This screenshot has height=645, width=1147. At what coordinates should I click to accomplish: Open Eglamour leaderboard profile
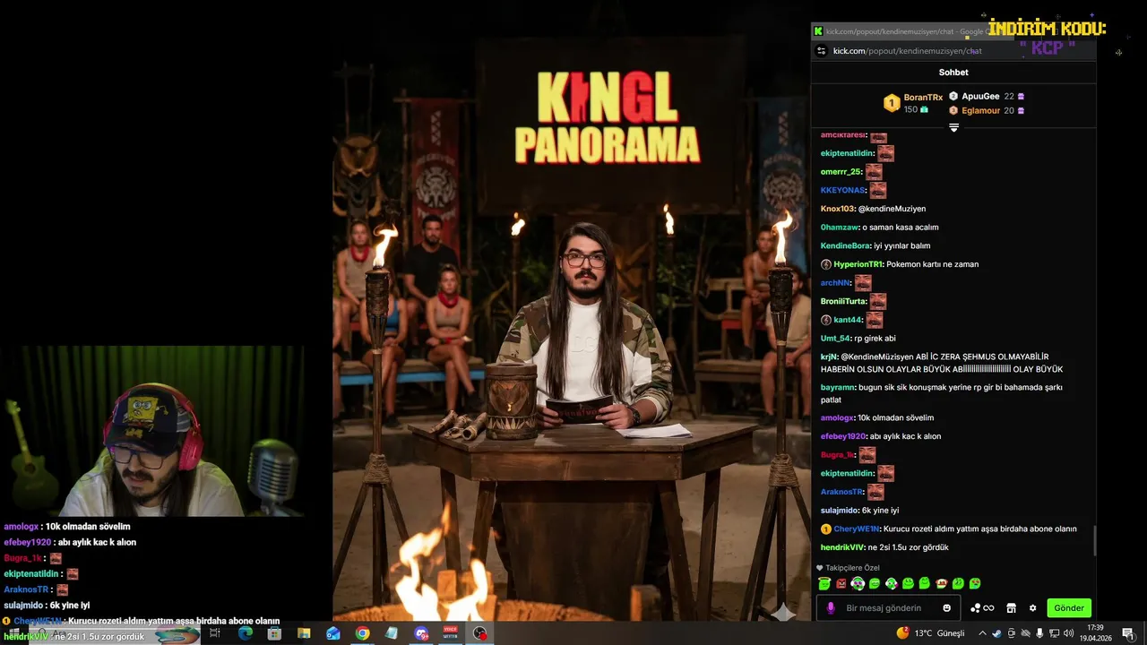(980, 110)
